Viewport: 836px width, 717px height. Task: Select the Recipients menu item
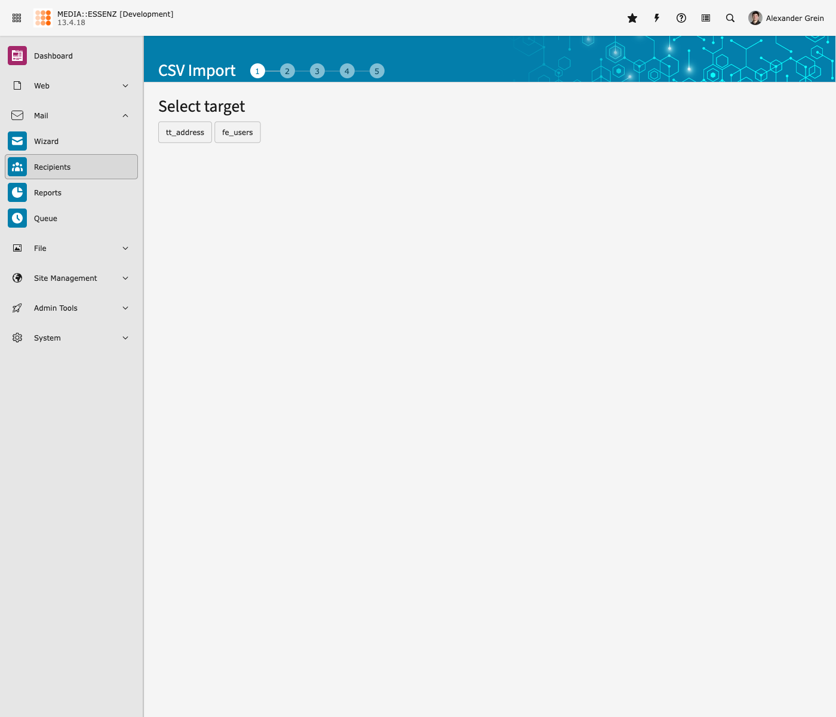click(x=72, y=167)
